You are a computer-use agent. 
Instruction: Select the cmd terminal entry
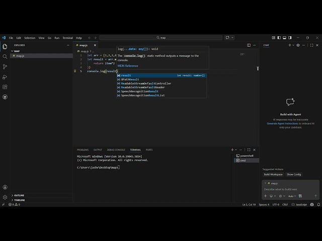(247, 161)
